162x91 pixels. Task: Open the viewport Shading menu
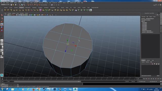[9, 13]
